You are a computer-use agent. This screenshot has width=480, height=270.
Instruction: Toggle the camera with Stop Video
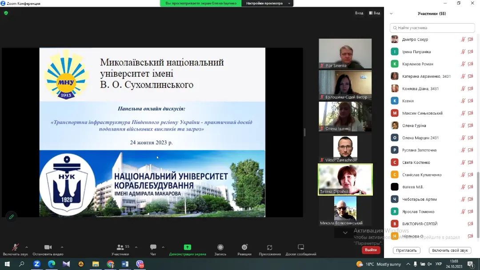[48, 247]
